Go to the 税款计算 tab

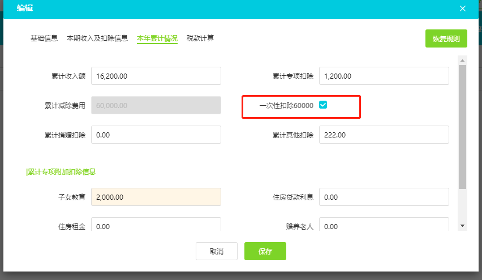pos(200,38)
